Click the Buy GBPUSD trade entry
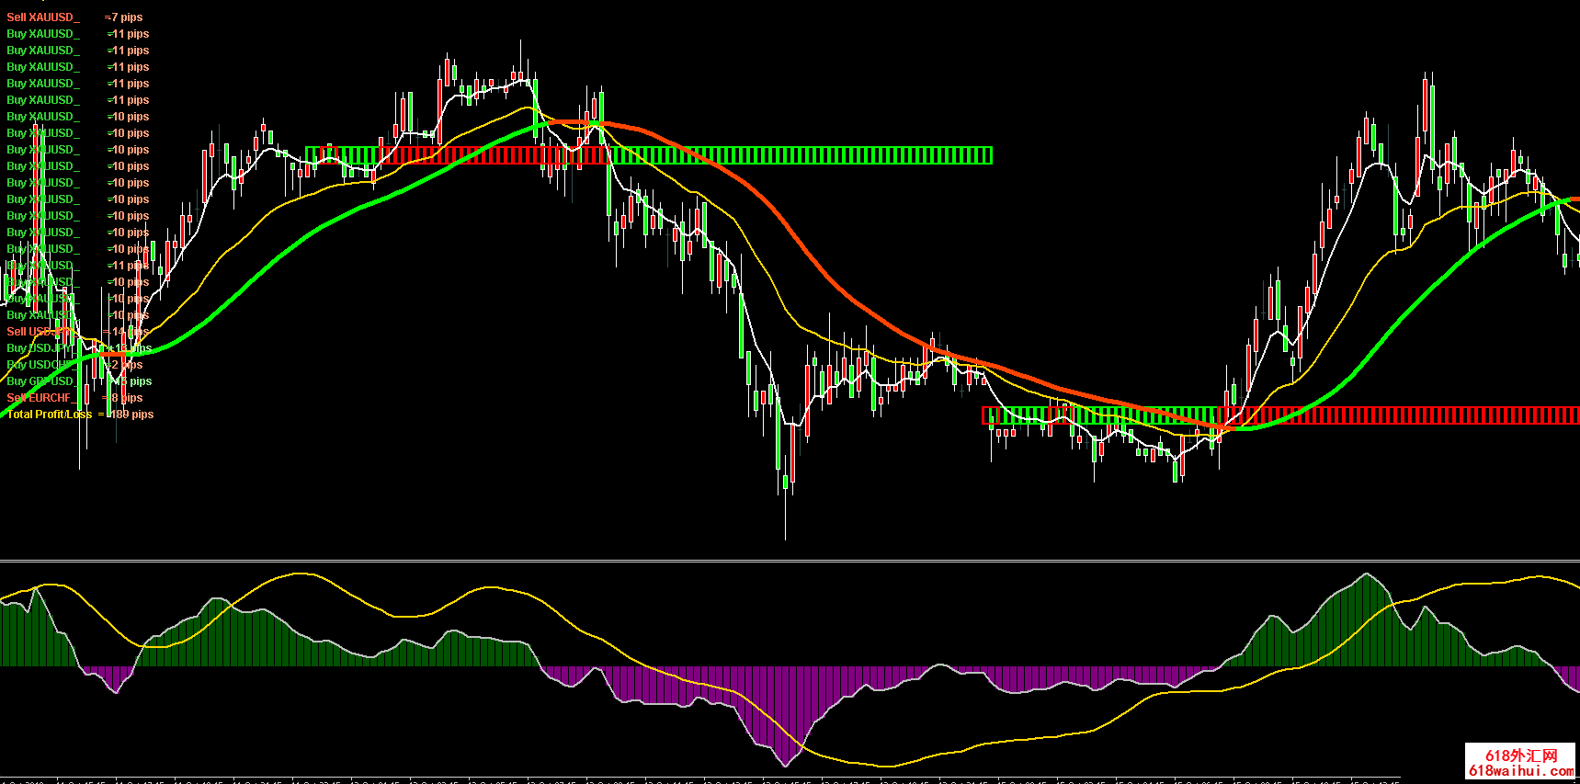The height and width of the screenshot is (784, 1580). (78, 381)
